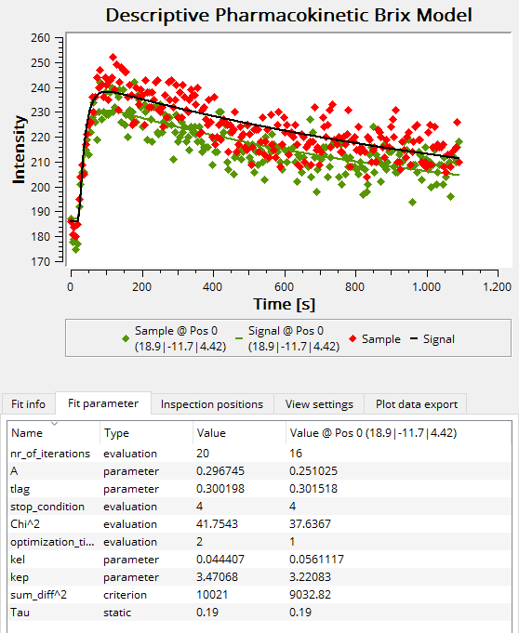Select the Fit parameter tab
Viewport: 519px width, 633px height.
coord(103,403)
